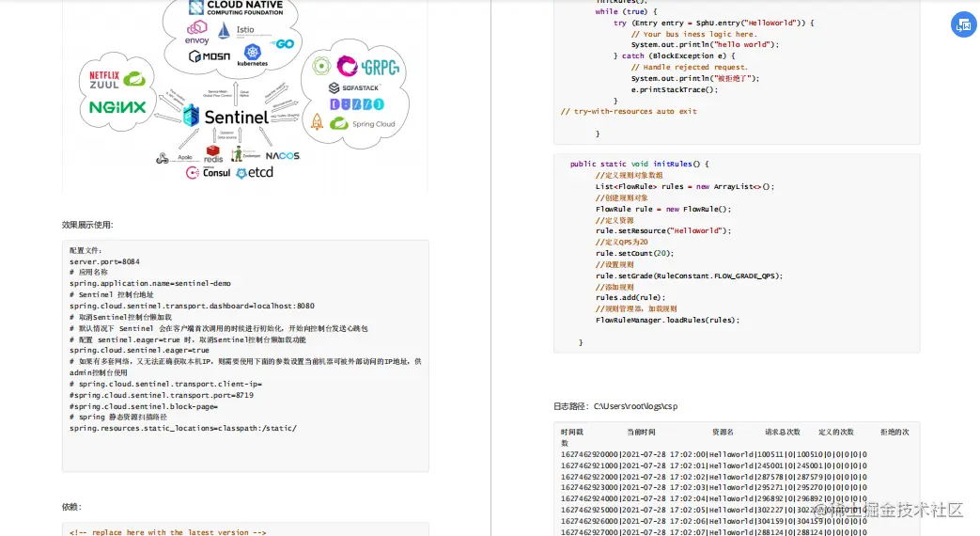Click the Istio sailboat logo
Image resolution: width=980 pixels, height=536 pixels.
pyautogui.click(x=224, y=30)
